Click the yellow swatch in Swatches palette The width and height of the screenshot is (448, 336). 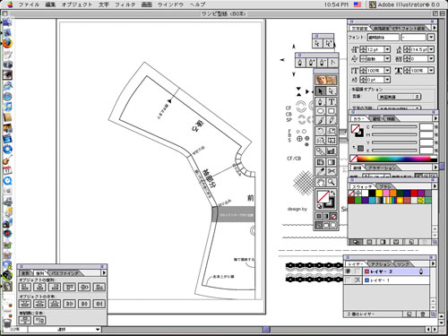[x=379, y=194]
